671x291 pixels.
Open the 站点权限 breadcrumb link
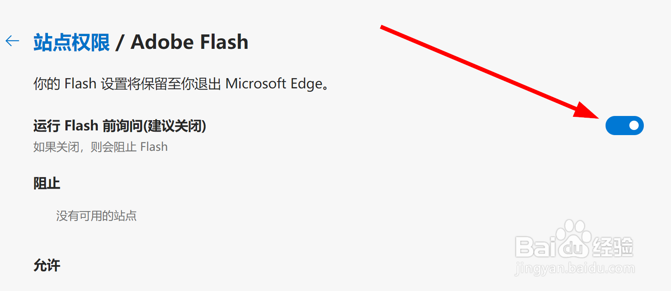(71, 42)
